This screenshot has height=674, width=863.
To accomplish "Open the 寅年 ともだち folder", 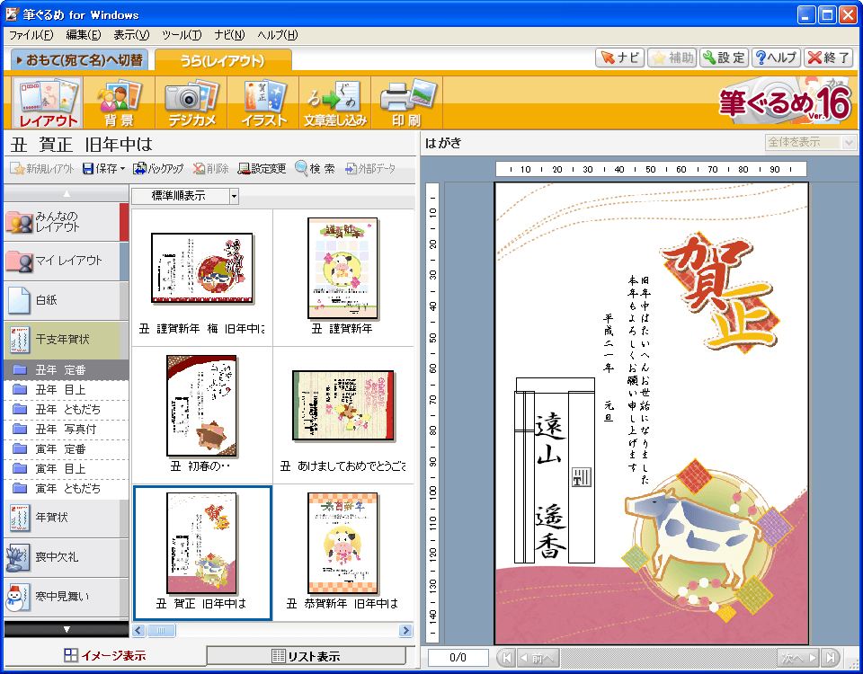I will tap(66, 489).
